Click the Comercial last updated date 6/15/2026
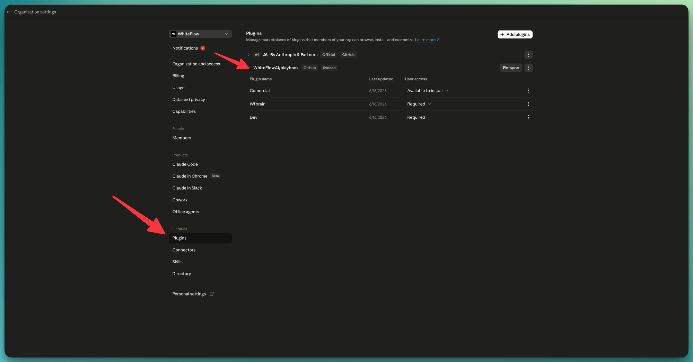 click(378, 91)
